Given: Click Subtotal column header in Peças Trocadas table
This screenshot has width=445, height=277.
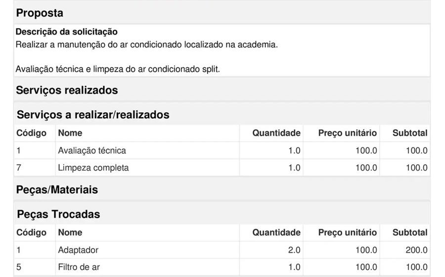Looking at the screenshot, I should (409, 232).
